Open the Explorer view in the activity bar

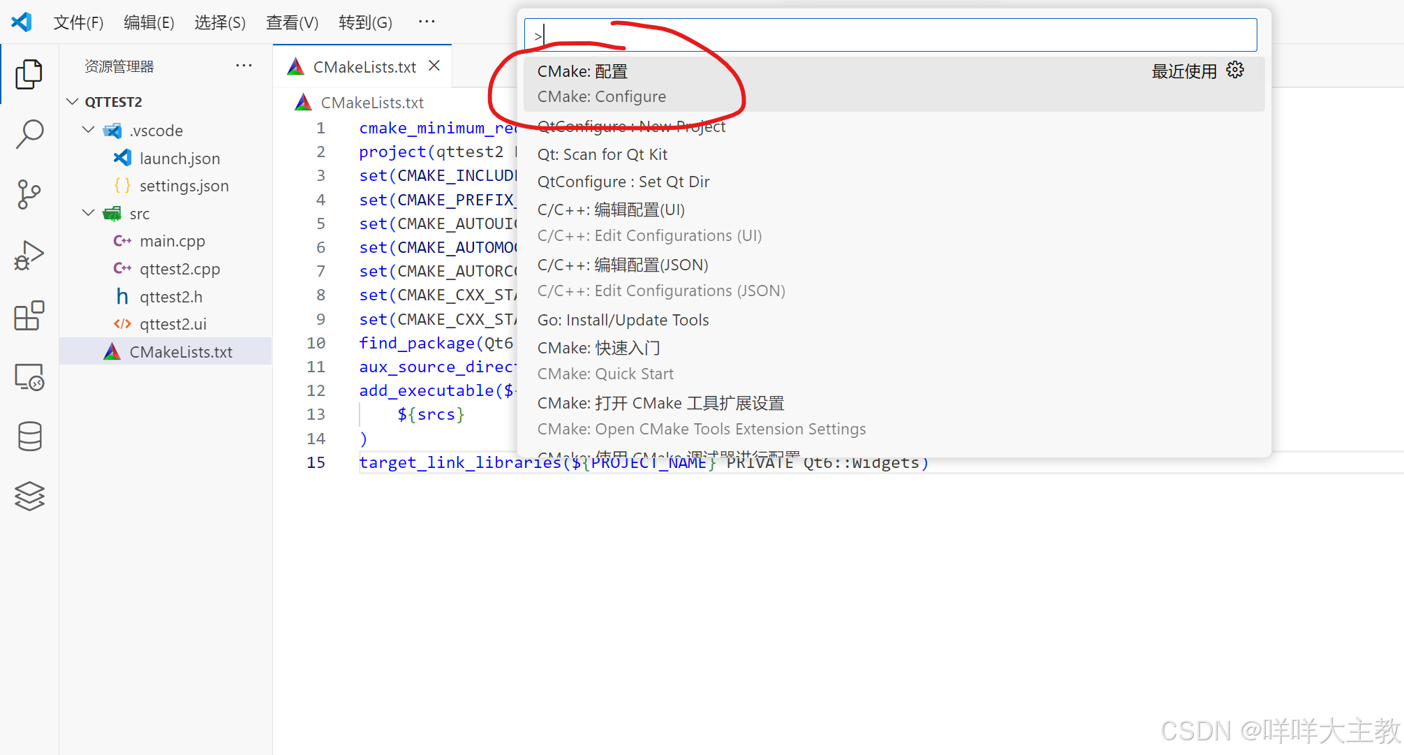pos(29,74)
